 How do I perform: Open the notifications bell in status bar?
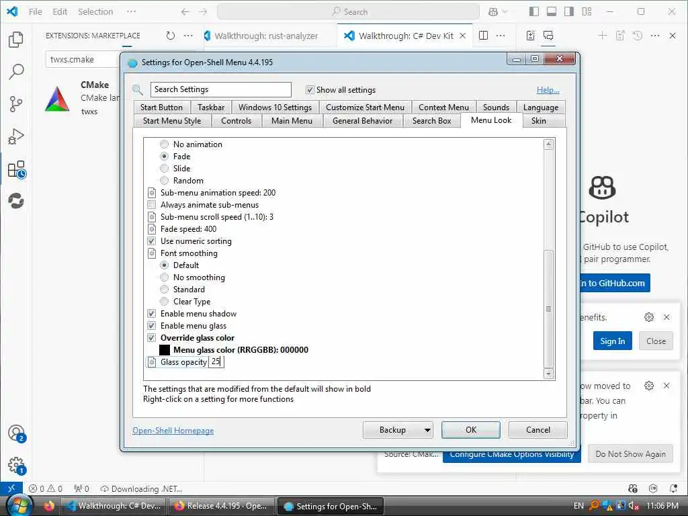tap(673, 488)
